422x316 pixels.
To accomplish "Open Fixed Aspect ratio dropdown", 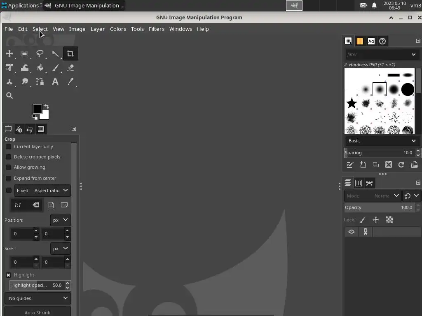I will tap(42, 190).
